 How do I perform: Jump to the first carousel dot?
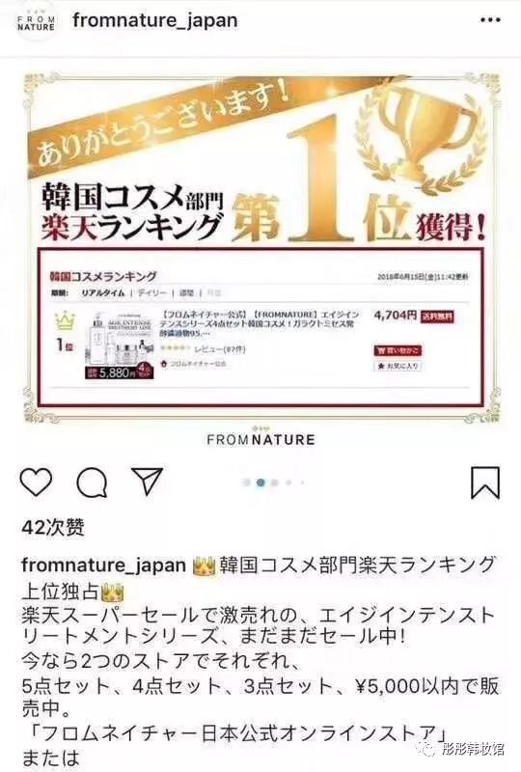(x=247, y=482)
